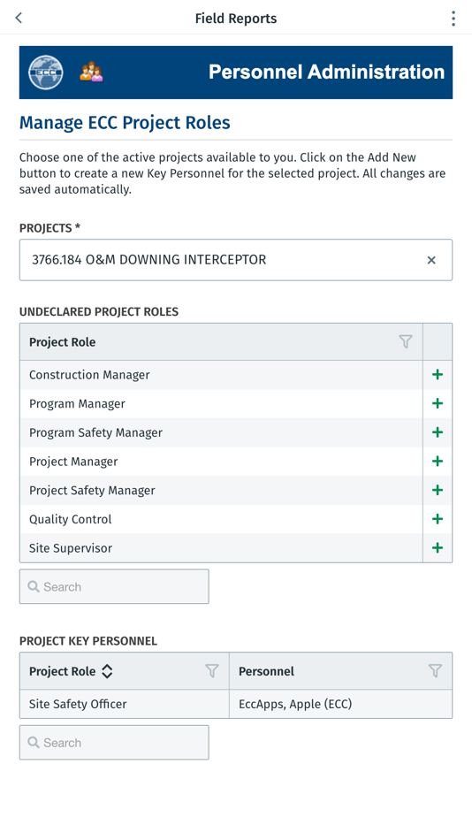Add Quality Control role with plus
Image resolution: width=472 pixels, height=840 pixels.
438,519
